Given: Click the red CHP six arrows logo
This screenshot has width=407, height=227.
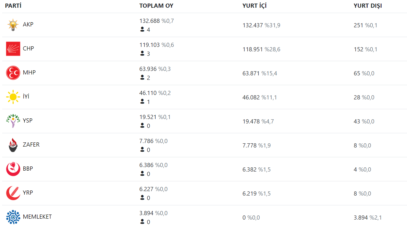Looking at the screenshot, I should 13,49.
